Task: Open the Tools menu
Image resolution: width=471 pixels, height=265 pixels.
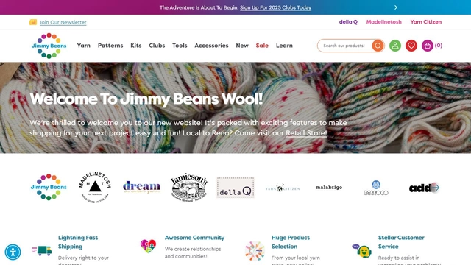Action: 180,46
